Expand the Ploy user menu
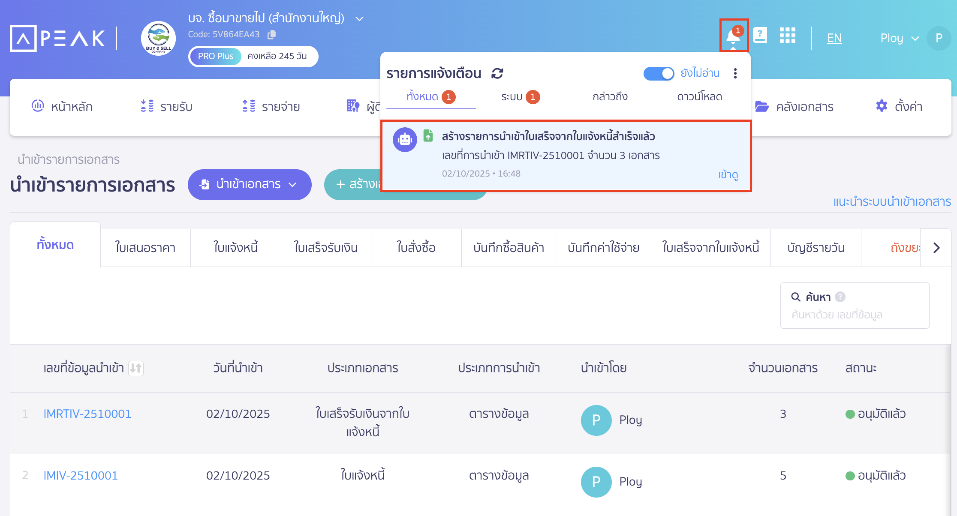Screen dimensions: 957x516 900,38
